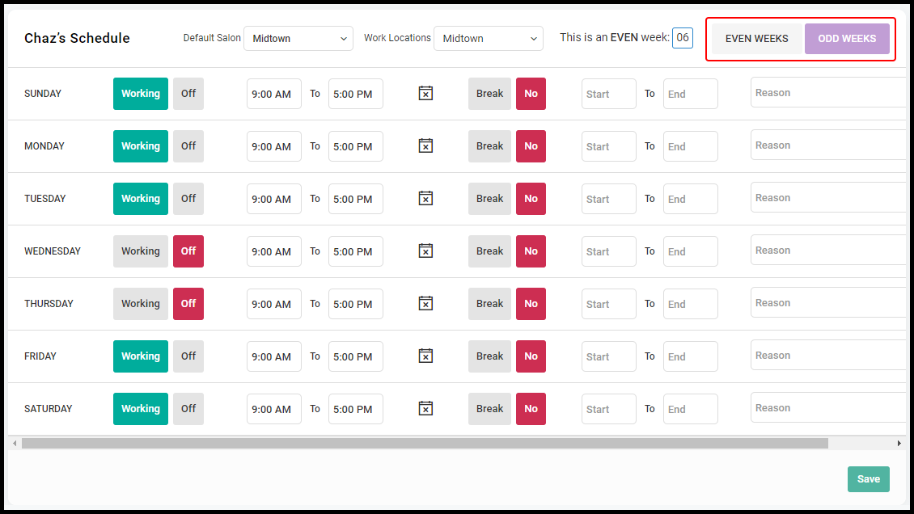Image resolution: width=914 pixels, height=514 pixels.
Task: Click Tuesday break Start field
Action: (x=608, y=199)
